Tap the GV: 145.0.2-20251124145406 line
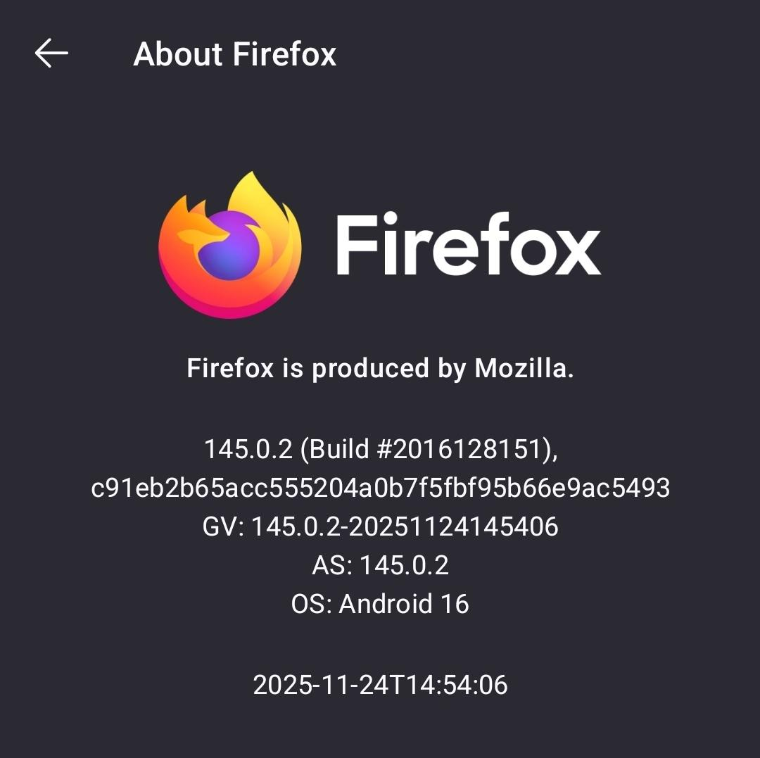 coord(381,526)
